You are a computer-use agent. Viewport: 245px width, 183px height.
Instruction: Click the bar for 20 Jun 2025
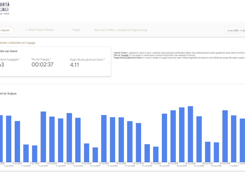[x=138, y=142]
